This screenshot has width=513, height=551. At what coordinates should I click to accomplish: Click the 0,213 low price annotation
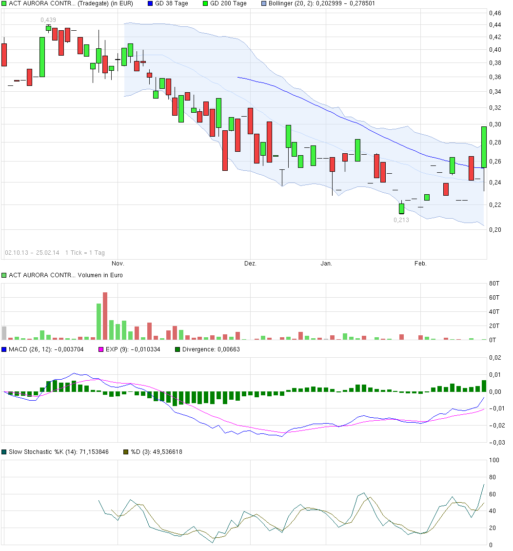click(401, 220)
